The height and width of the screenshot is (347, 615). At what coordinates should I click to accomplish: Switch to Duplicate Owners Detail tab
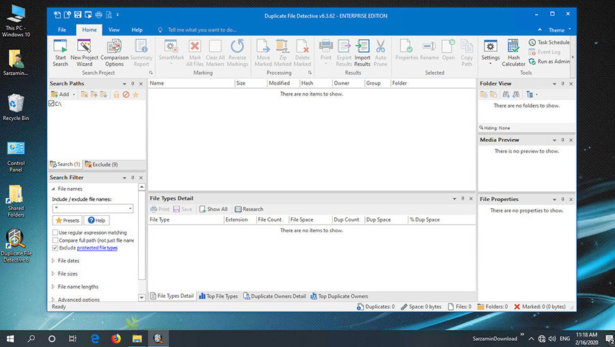point(274,296)
